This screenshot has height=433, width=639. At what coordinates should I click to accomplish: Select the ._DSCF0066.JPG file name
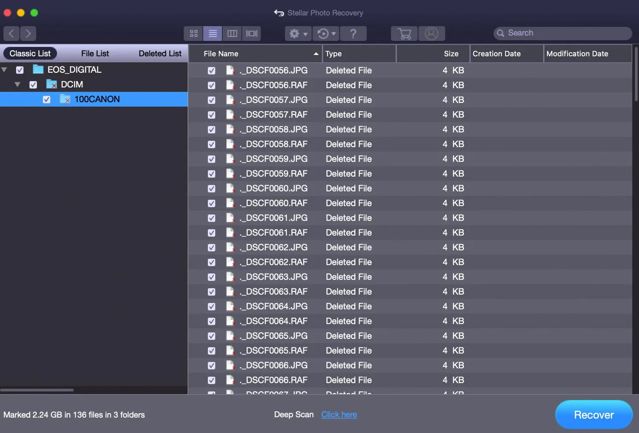click(273, 365)
